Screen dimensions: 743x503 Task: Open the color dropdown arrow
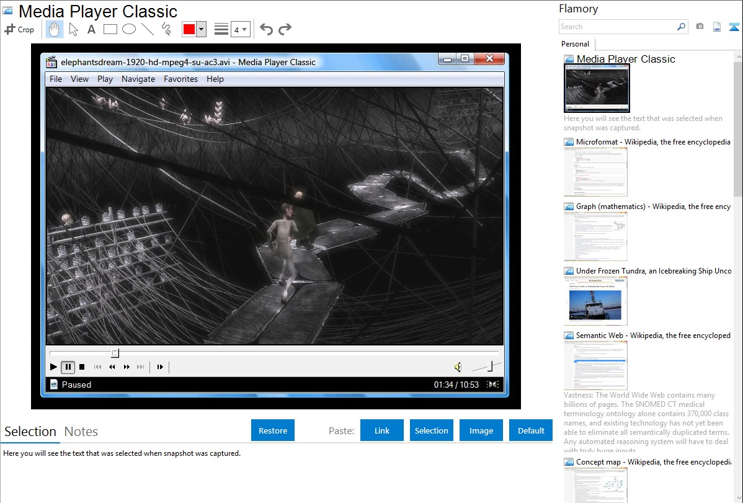tap(202, 29)
